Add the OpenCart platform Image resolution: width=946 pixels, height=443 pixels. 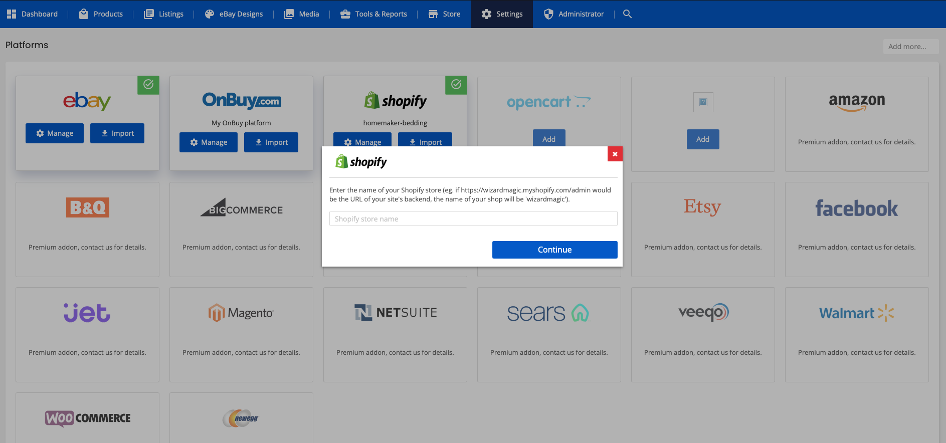coord(549,138)
